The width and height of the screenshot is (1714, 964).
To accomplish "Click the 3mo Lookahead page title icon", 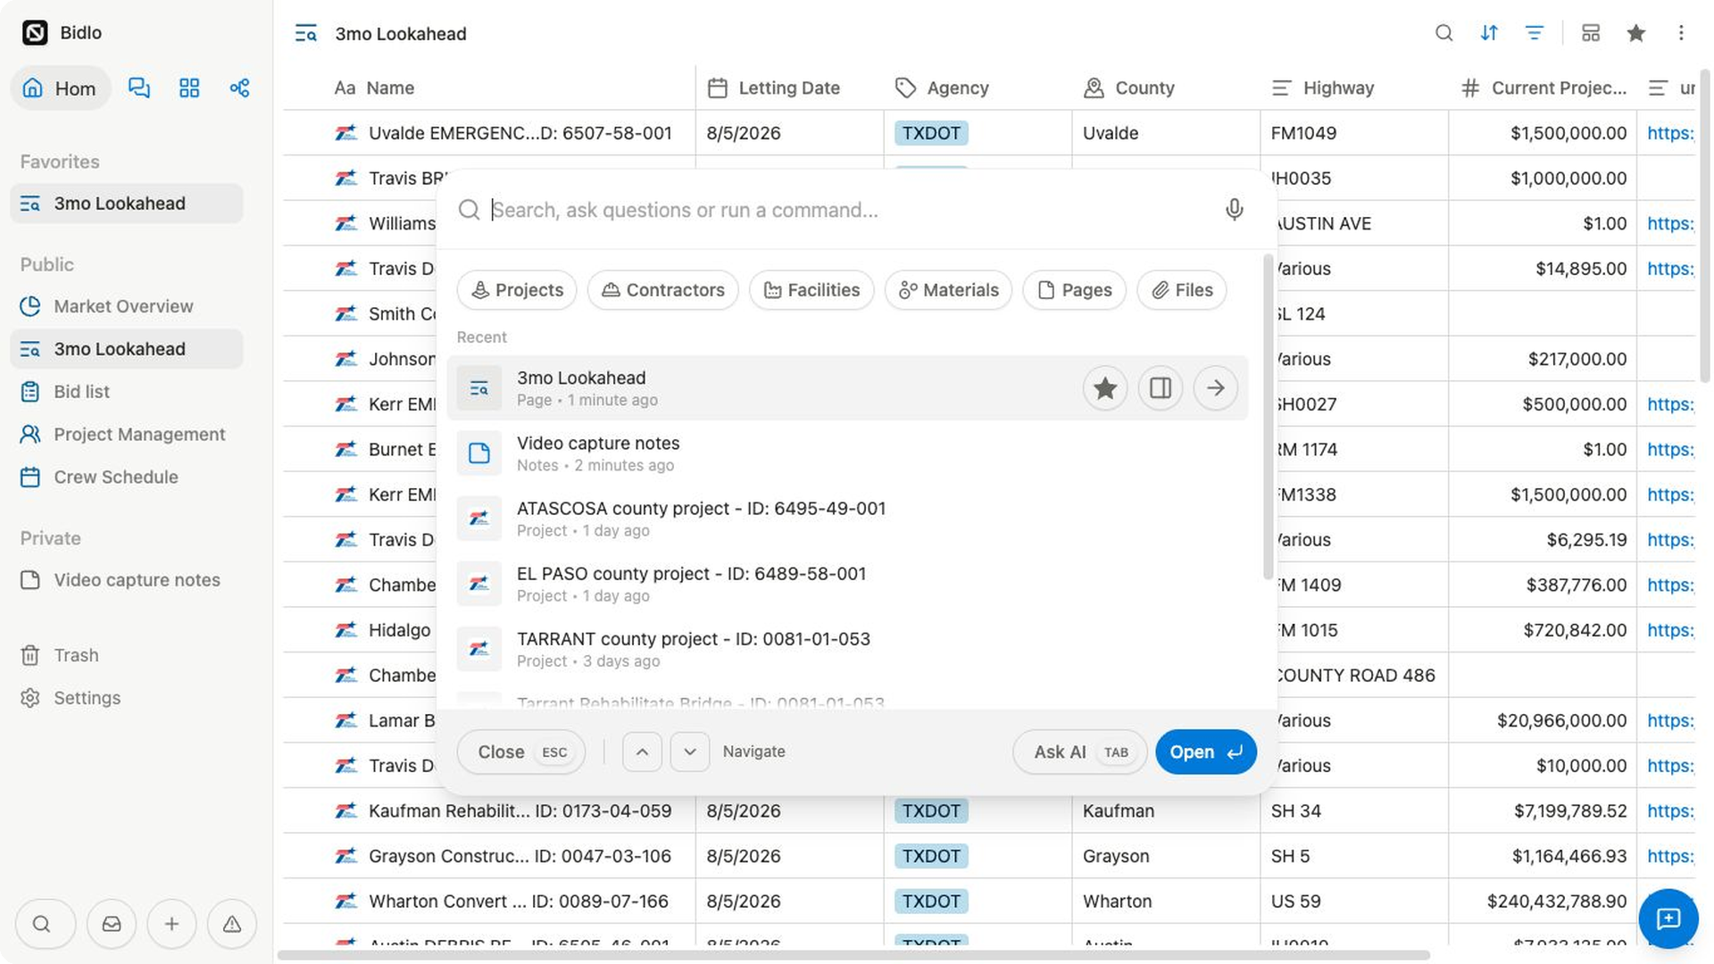I will coord(305,34).
